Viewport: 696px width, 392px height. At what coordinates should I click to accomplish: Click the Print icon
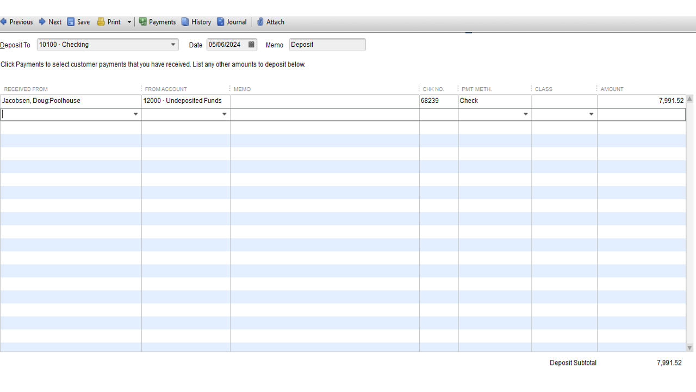100,22
